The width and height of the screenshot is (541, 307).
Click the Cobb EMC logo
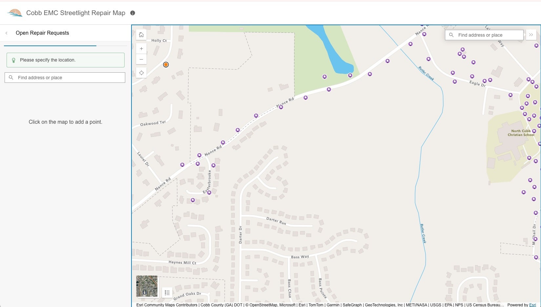click(14, 12)
